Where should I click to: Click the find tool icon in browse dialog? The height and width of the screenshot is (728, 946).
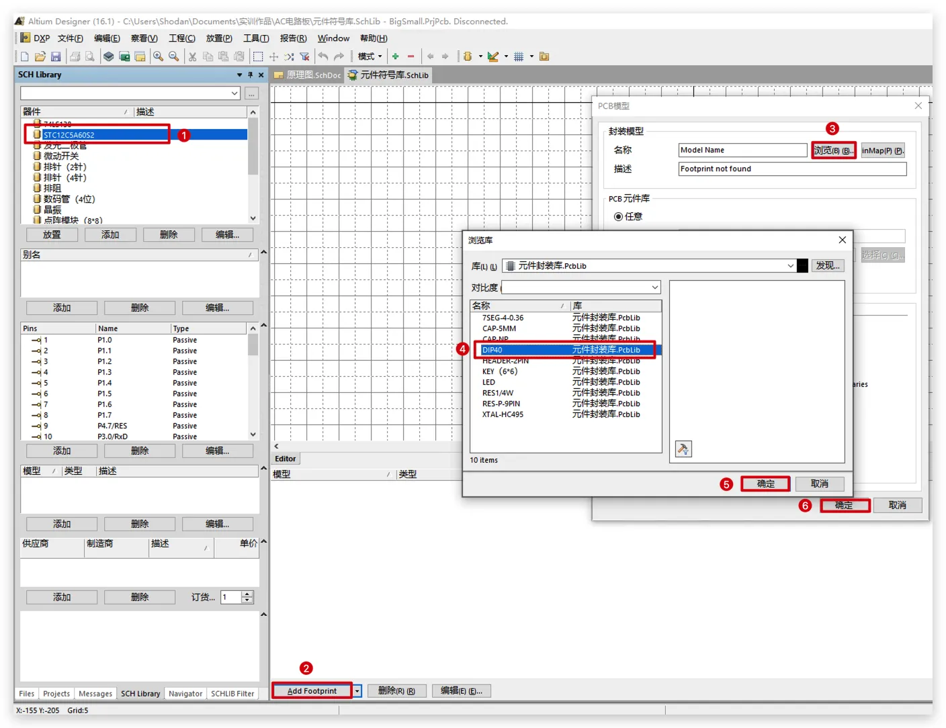[683, 449]
